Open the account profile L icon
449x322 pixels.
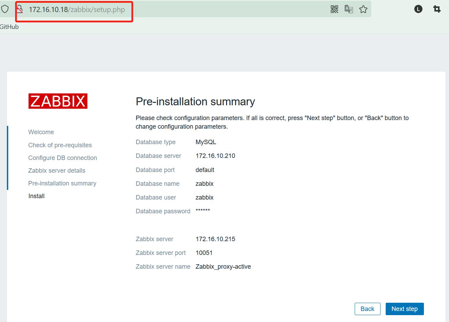pyautogui.click(x=418, y=9)
